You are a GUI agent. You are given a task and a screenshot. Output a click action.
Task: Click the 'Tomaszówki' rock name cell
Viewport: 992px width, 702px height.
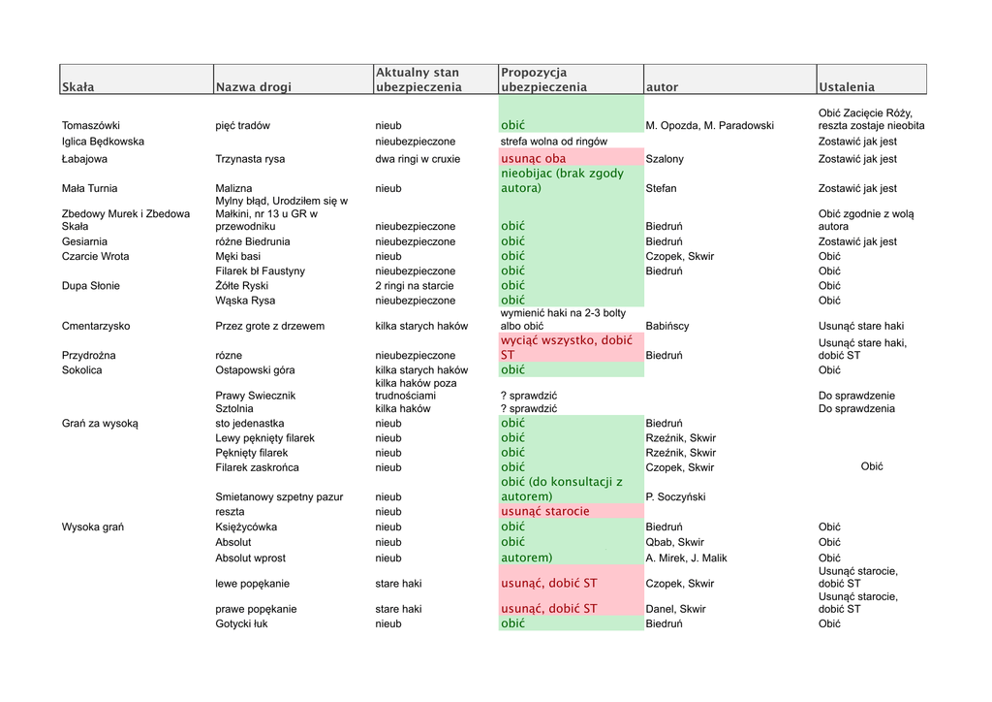coord(91,125)
